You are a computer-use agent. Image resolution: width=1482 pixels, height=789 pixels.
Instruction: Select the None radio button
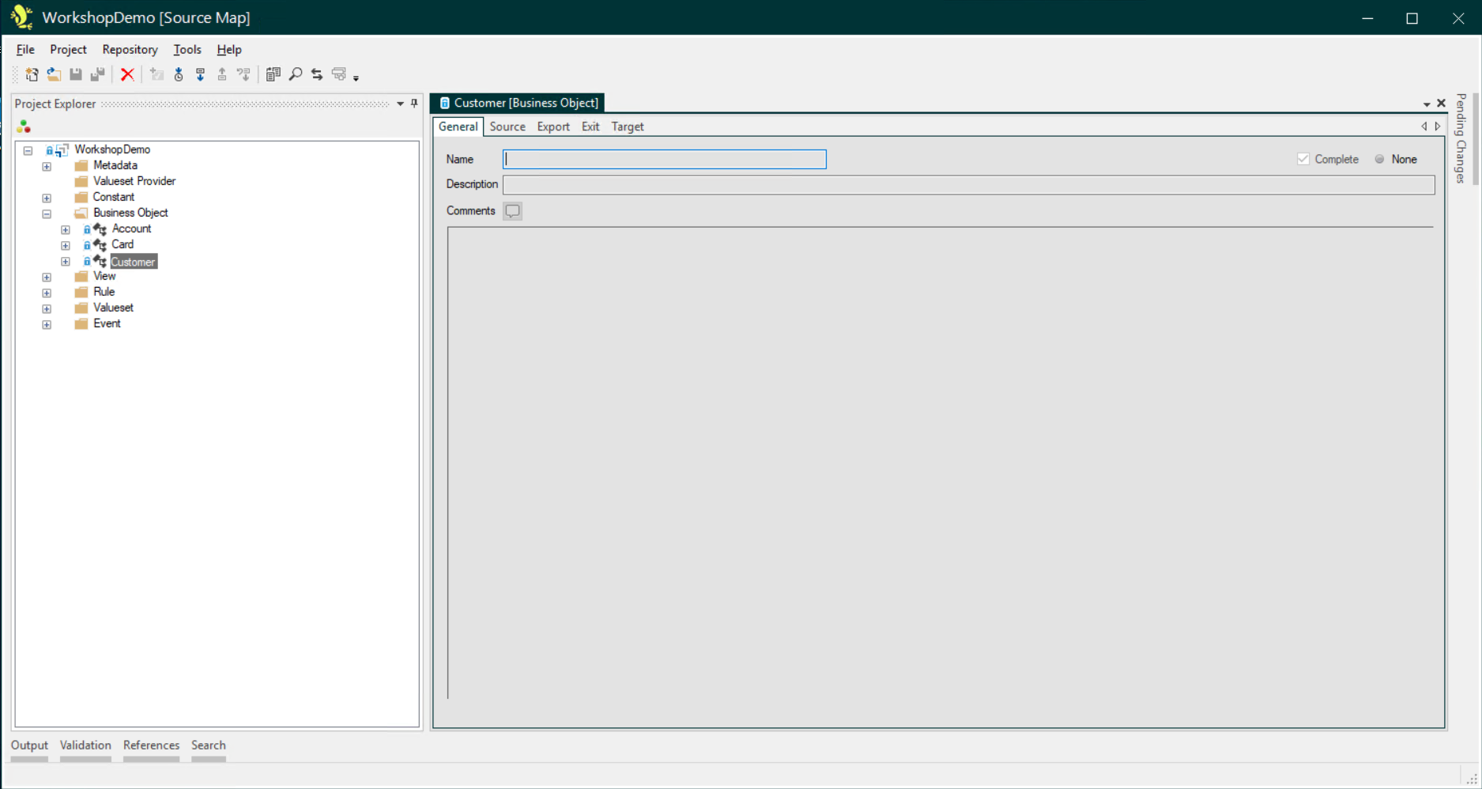coord(1380,159)
